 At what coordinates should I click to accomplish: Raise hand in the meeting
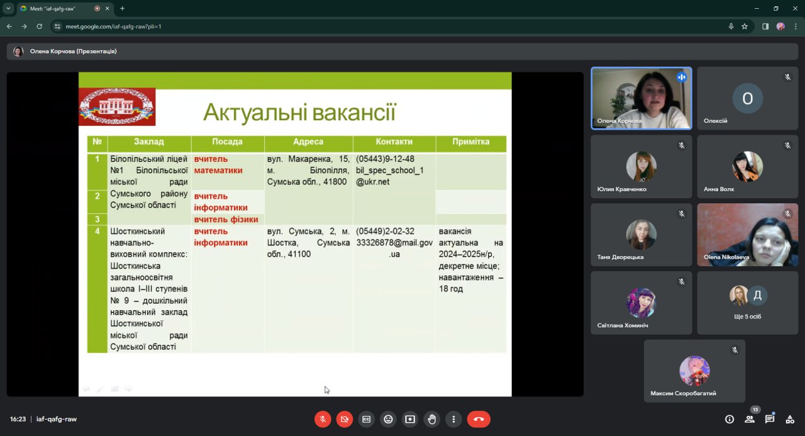(431, 419)
